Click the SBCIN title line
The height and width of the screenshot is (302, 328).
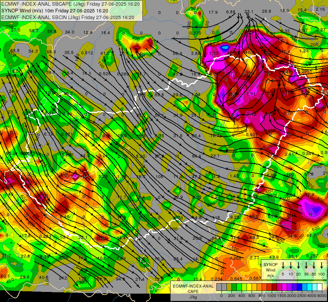pos(68,17)
